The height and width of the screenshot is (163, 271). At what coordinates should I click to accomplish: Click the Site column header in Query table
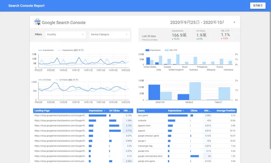207,111
